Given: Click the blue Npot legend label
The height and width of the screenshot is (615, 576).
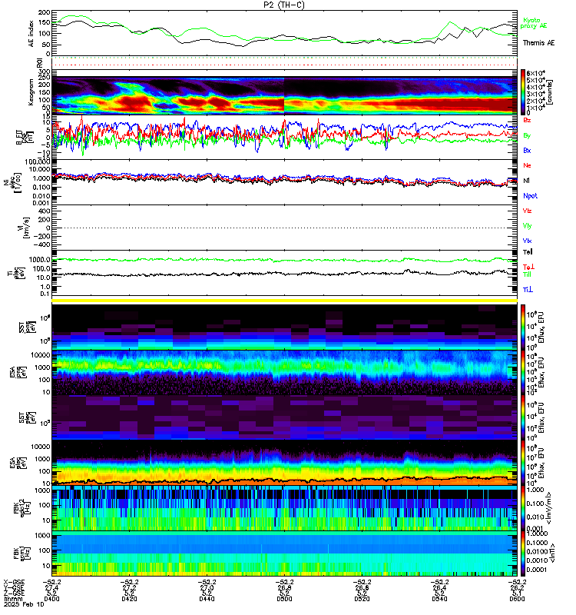Looking at the screenshot, I should 530,196.
